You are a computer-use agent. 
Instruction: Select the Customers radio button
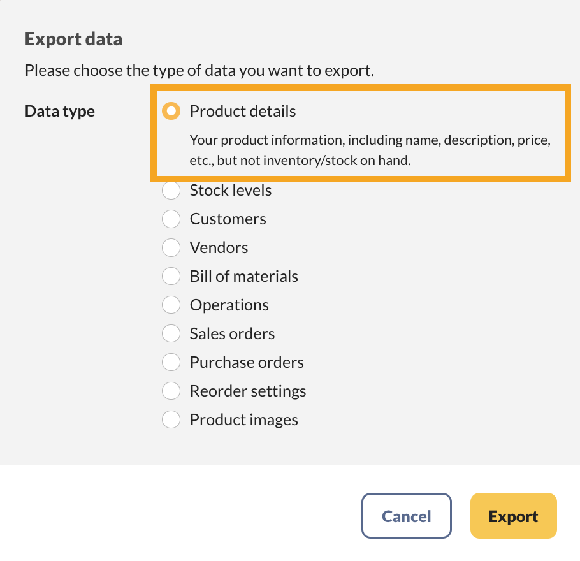[171, 219]
